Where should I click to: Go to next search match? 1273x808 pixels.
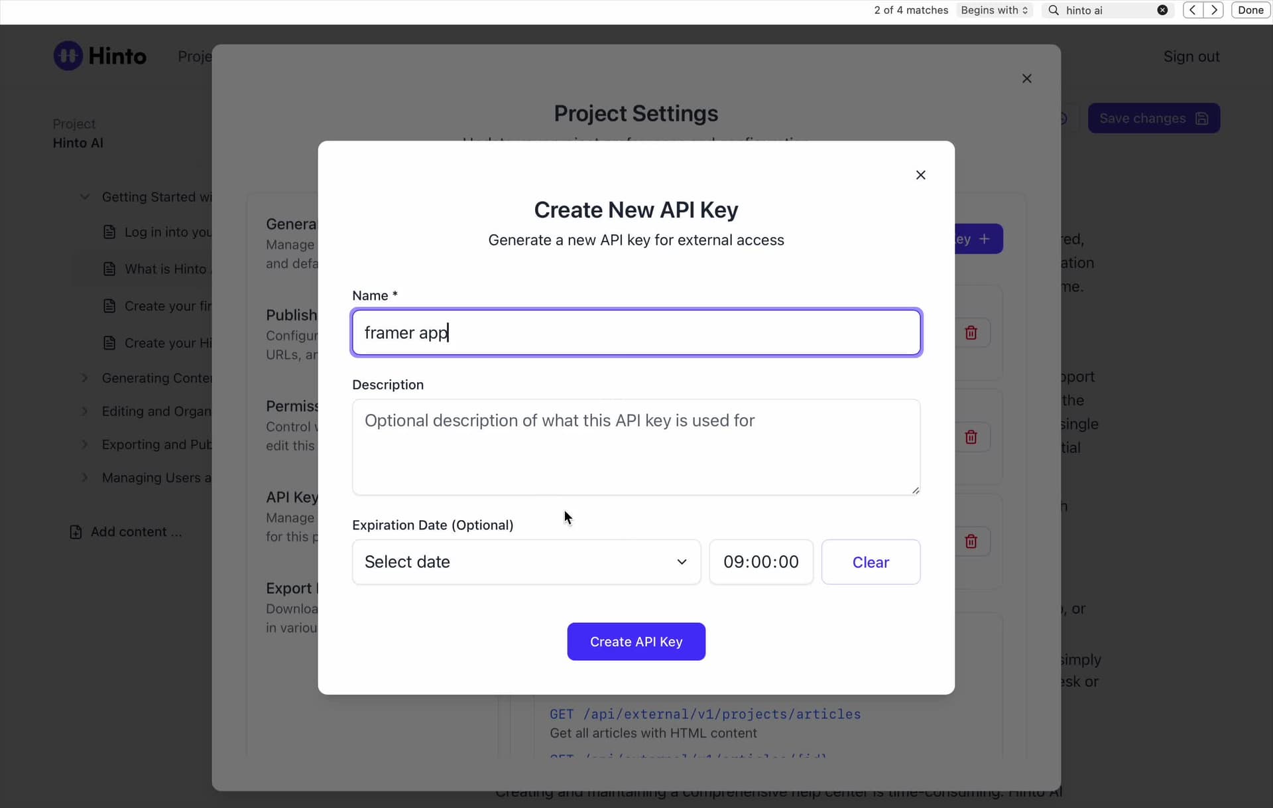[x=1214, y=10]
